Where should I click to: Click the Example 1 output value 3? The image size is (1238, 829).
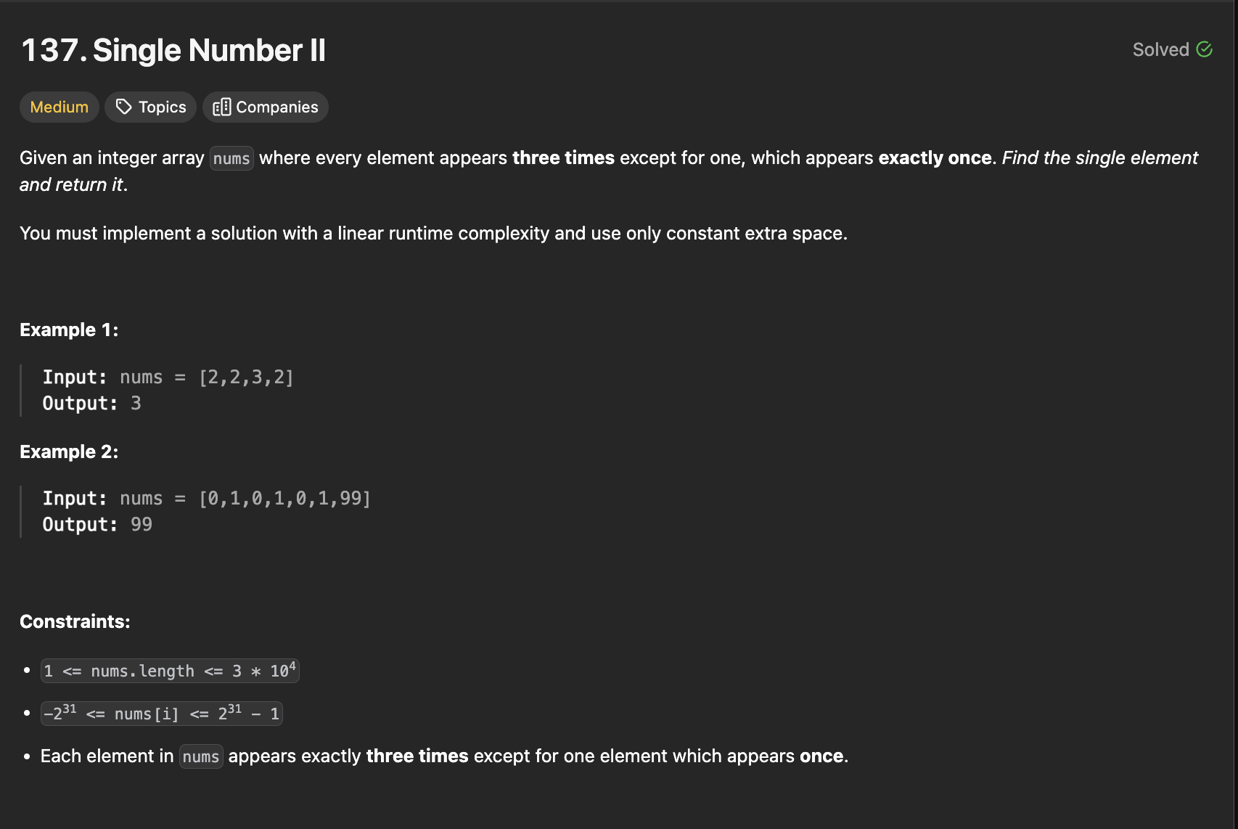pos(136,403)
